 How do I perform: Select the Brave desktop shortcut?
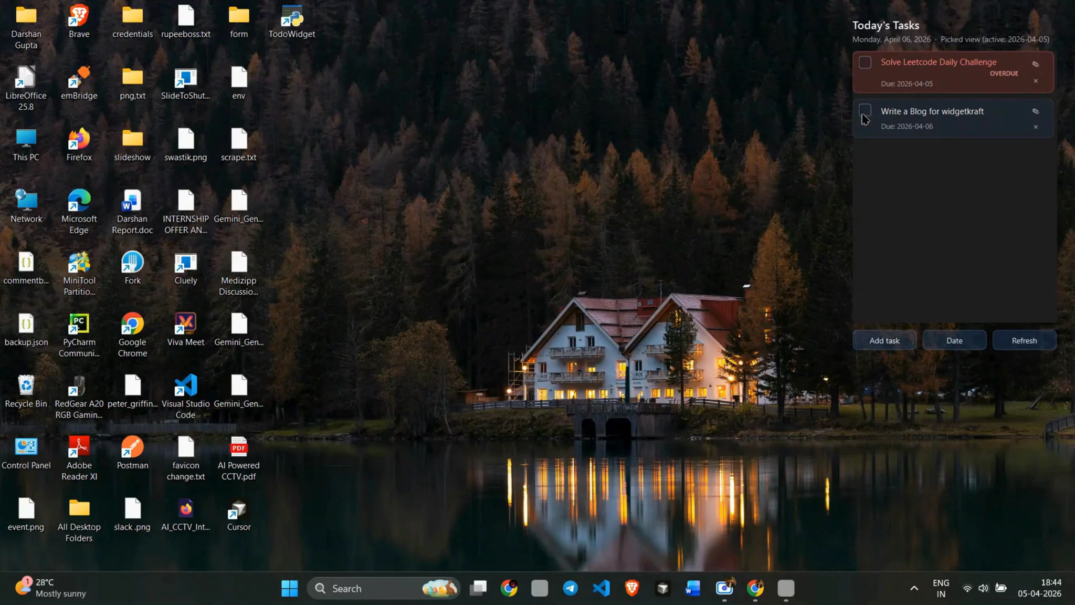tap(79, 22)
